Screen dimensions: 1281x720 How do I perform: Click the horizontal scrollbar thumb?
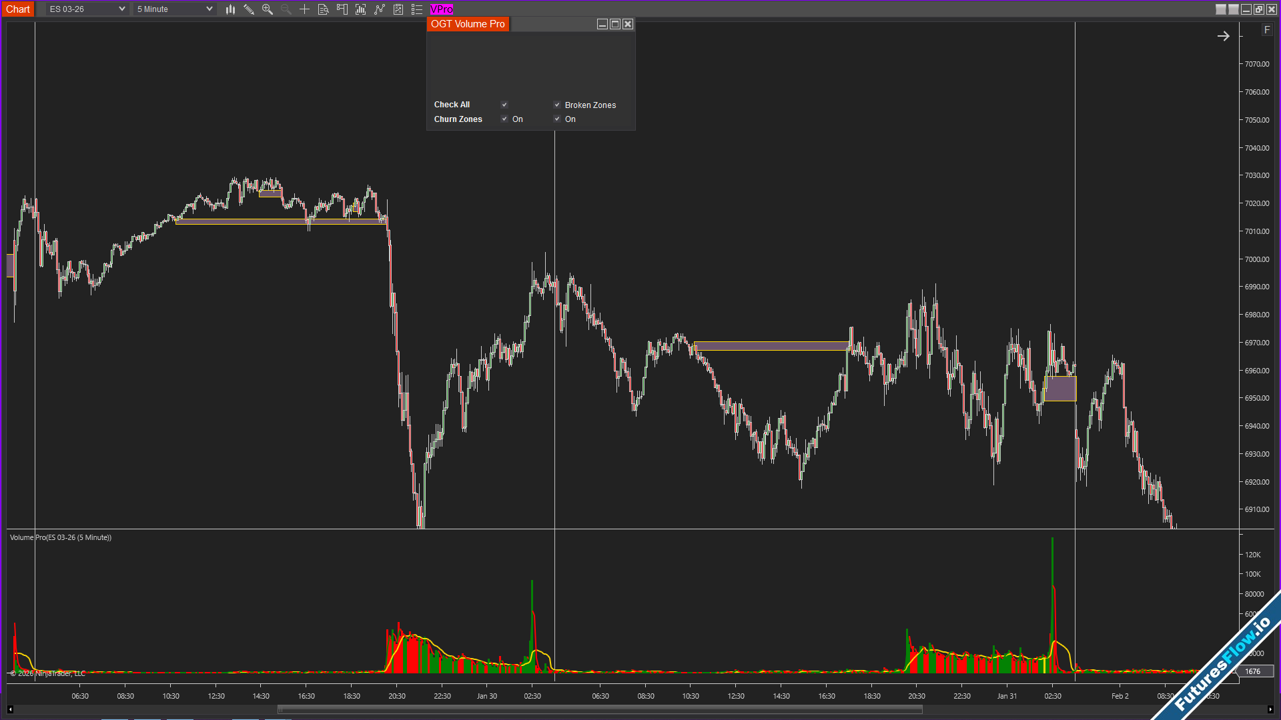coord(599,709)
